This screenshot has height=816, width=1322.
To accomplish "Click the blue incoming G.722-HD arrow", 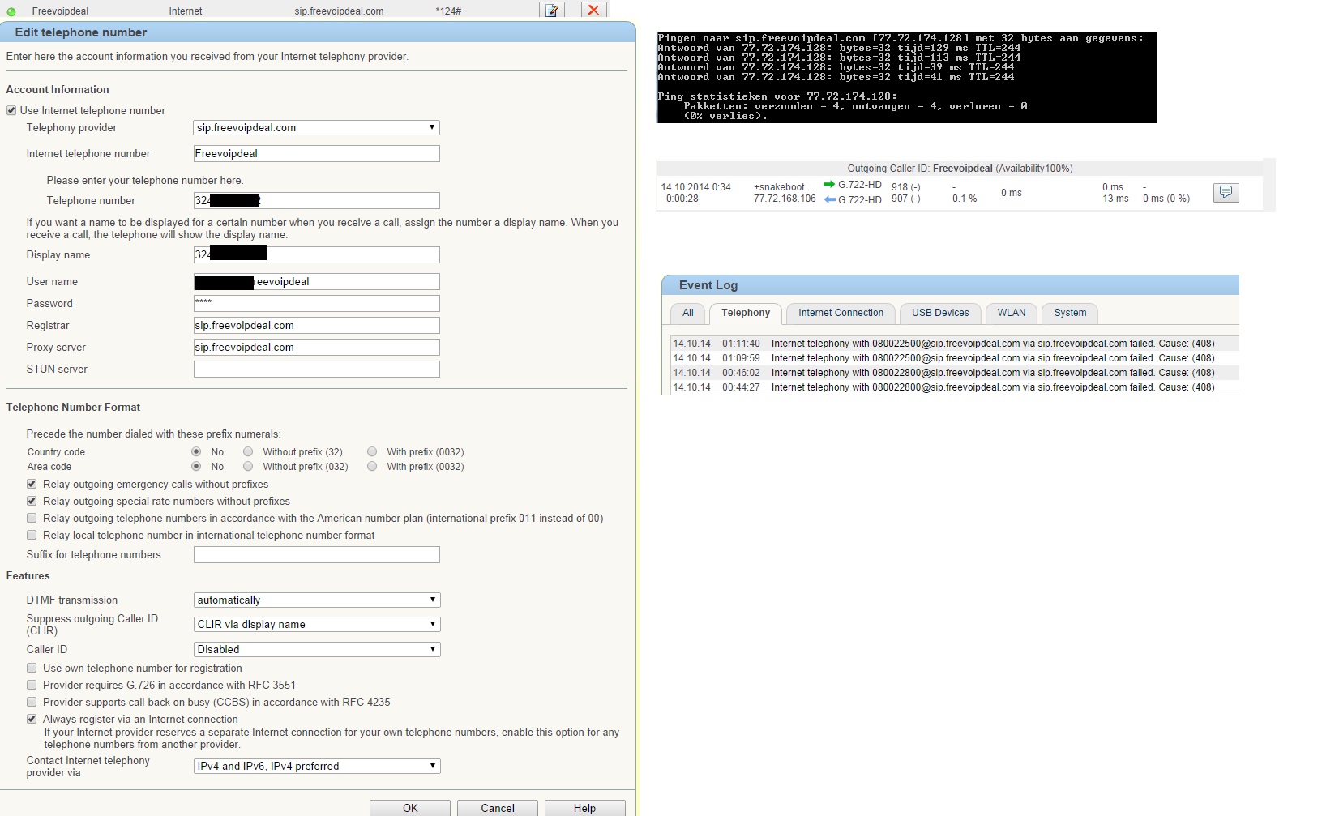I will tap(828, 199).
